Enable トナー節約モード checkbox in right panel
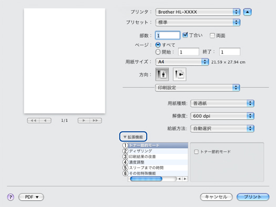Screen dimensions: 276x207 196,152
